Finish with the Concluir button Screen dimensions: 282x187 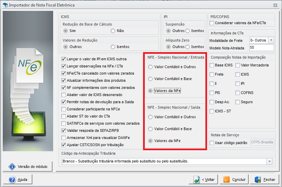click(234, 180)
